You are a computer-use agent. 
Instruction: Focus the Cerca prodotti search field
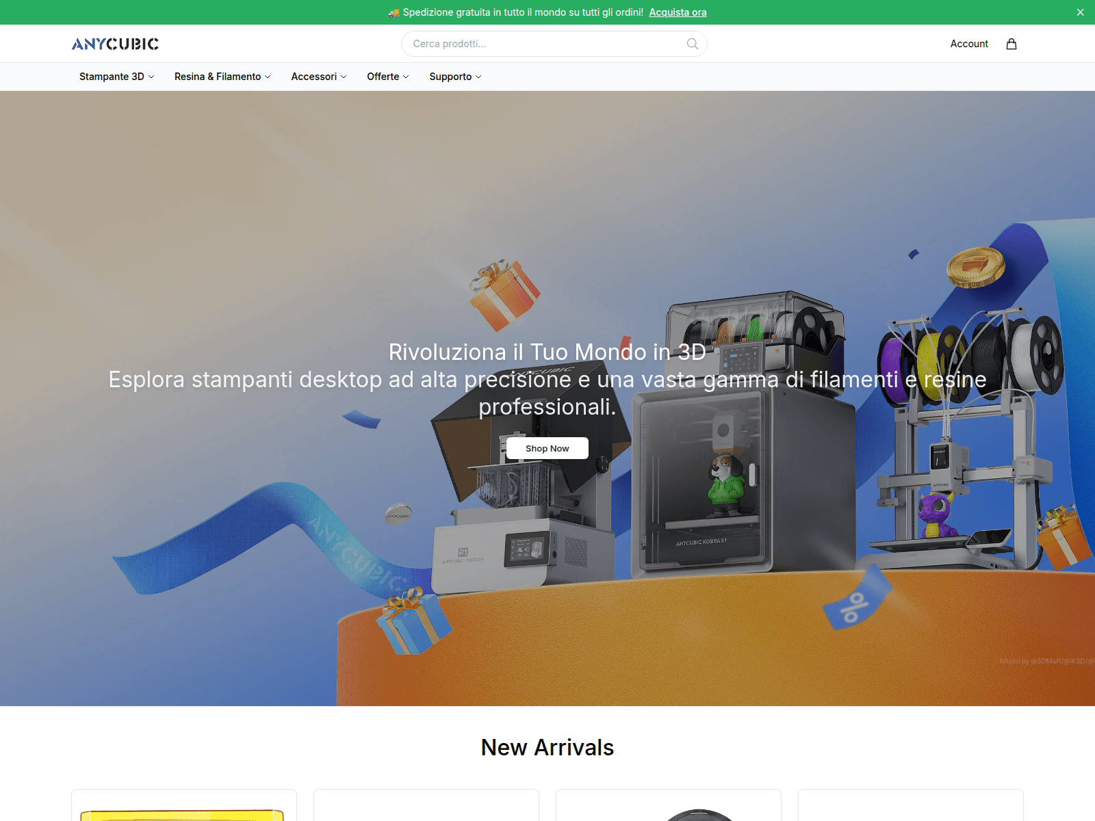pos(554,44)
